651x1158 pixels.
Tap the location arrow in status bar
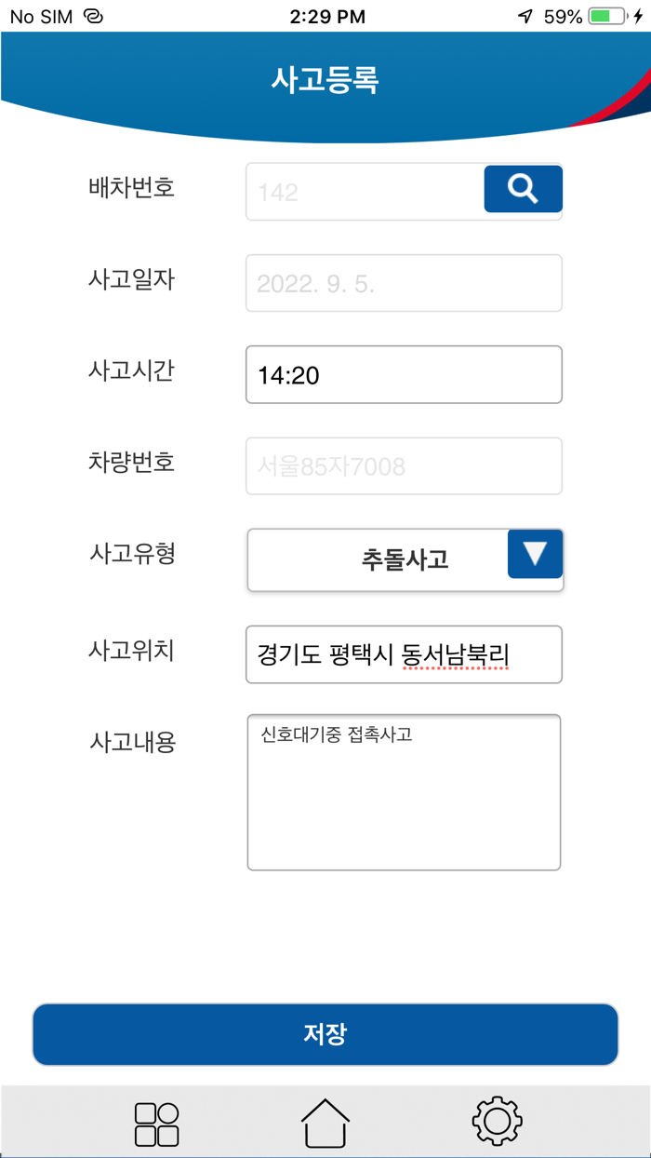pos(525,15)
